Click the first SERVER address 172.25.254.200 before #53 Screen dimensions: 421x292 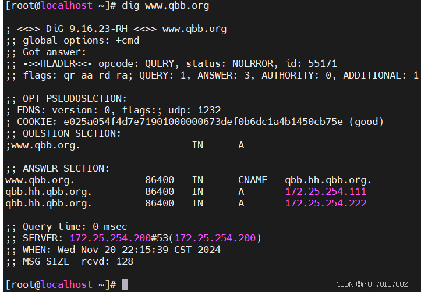(110, 238)
